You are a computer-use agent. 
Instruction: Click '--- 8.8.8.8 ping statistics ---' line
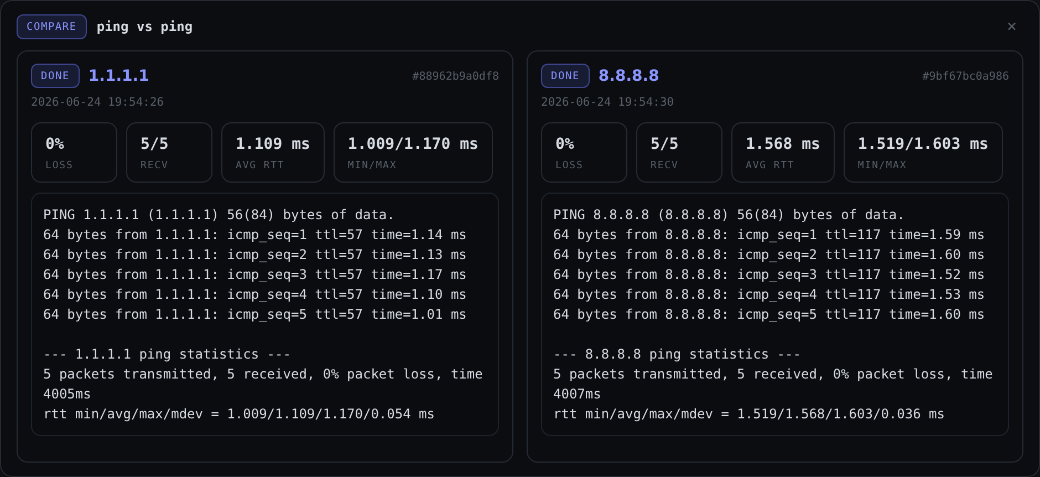tap(677, 354)
